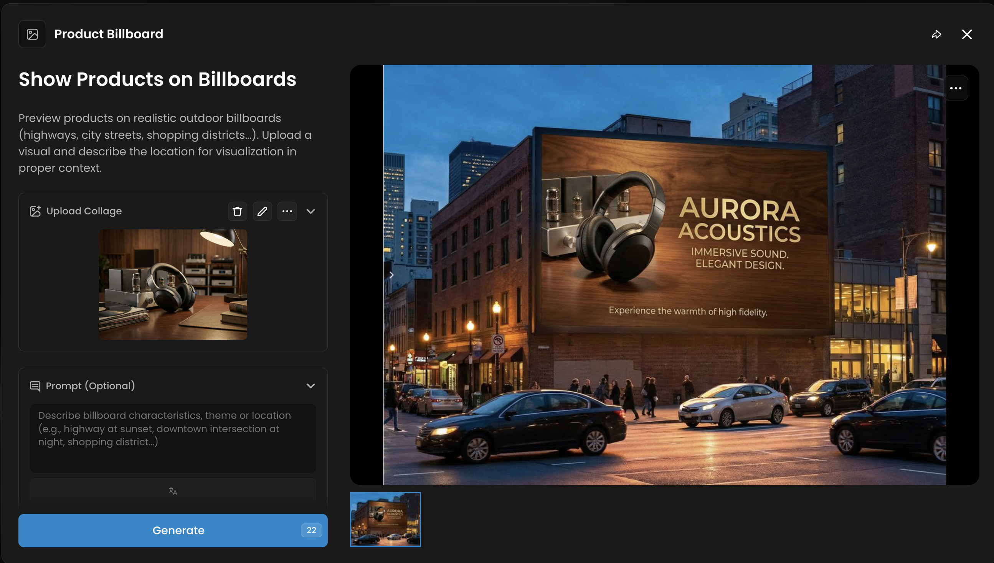Screen dimensions: 994x563
Task: Select the generated billboard result thumbnail
Action: (385, 519)
